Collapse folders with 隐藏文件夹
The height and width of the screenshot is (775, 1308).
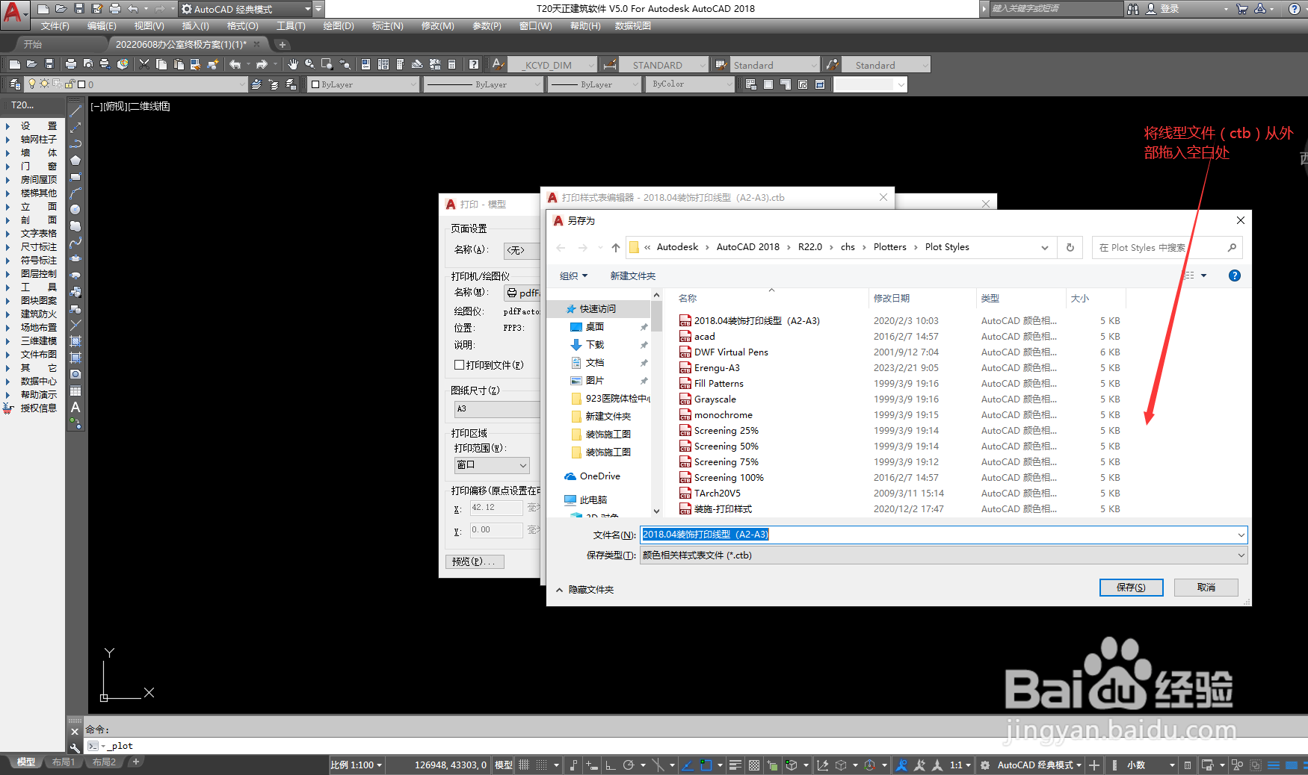[x=585, y=590]
